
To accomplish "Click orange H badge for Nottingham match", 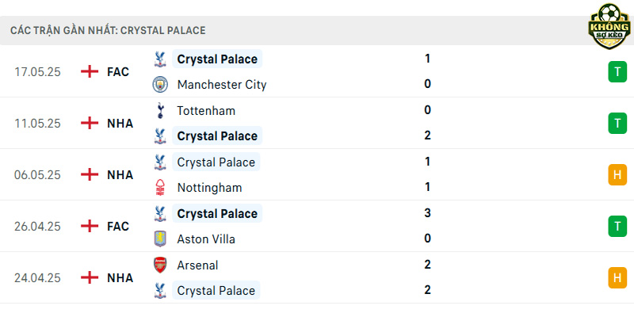I will [617, 174].
